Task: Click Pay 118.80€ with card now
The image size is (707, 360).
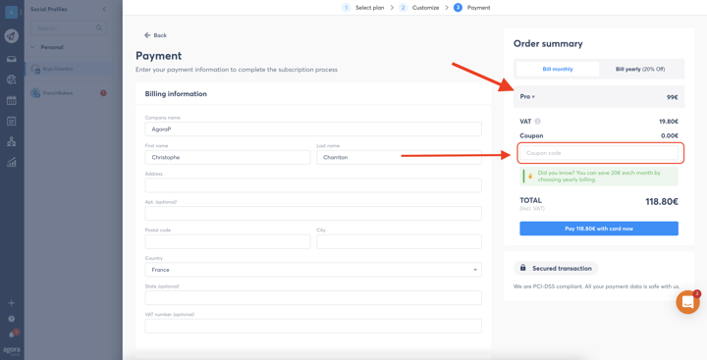Action: [599, 229]
